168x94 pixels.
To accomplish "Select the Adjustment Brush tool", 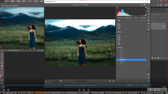I will tap(148, 17).
